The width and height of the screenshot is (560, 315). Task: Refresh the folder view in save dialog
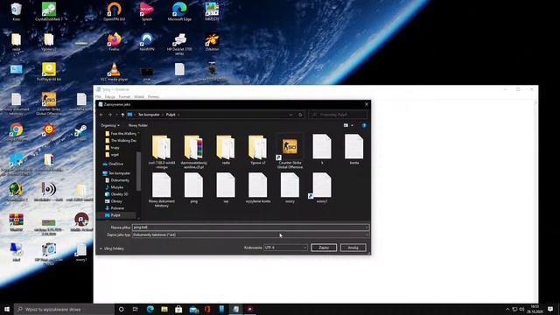point(300,115)
